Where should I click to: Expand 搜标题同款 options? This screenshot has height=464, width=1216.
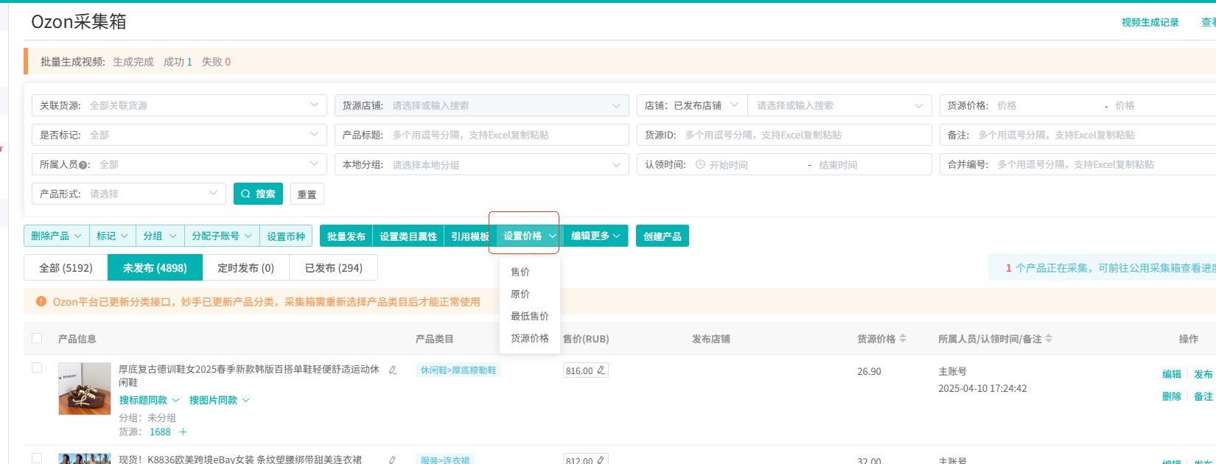[x=150, y=400]
